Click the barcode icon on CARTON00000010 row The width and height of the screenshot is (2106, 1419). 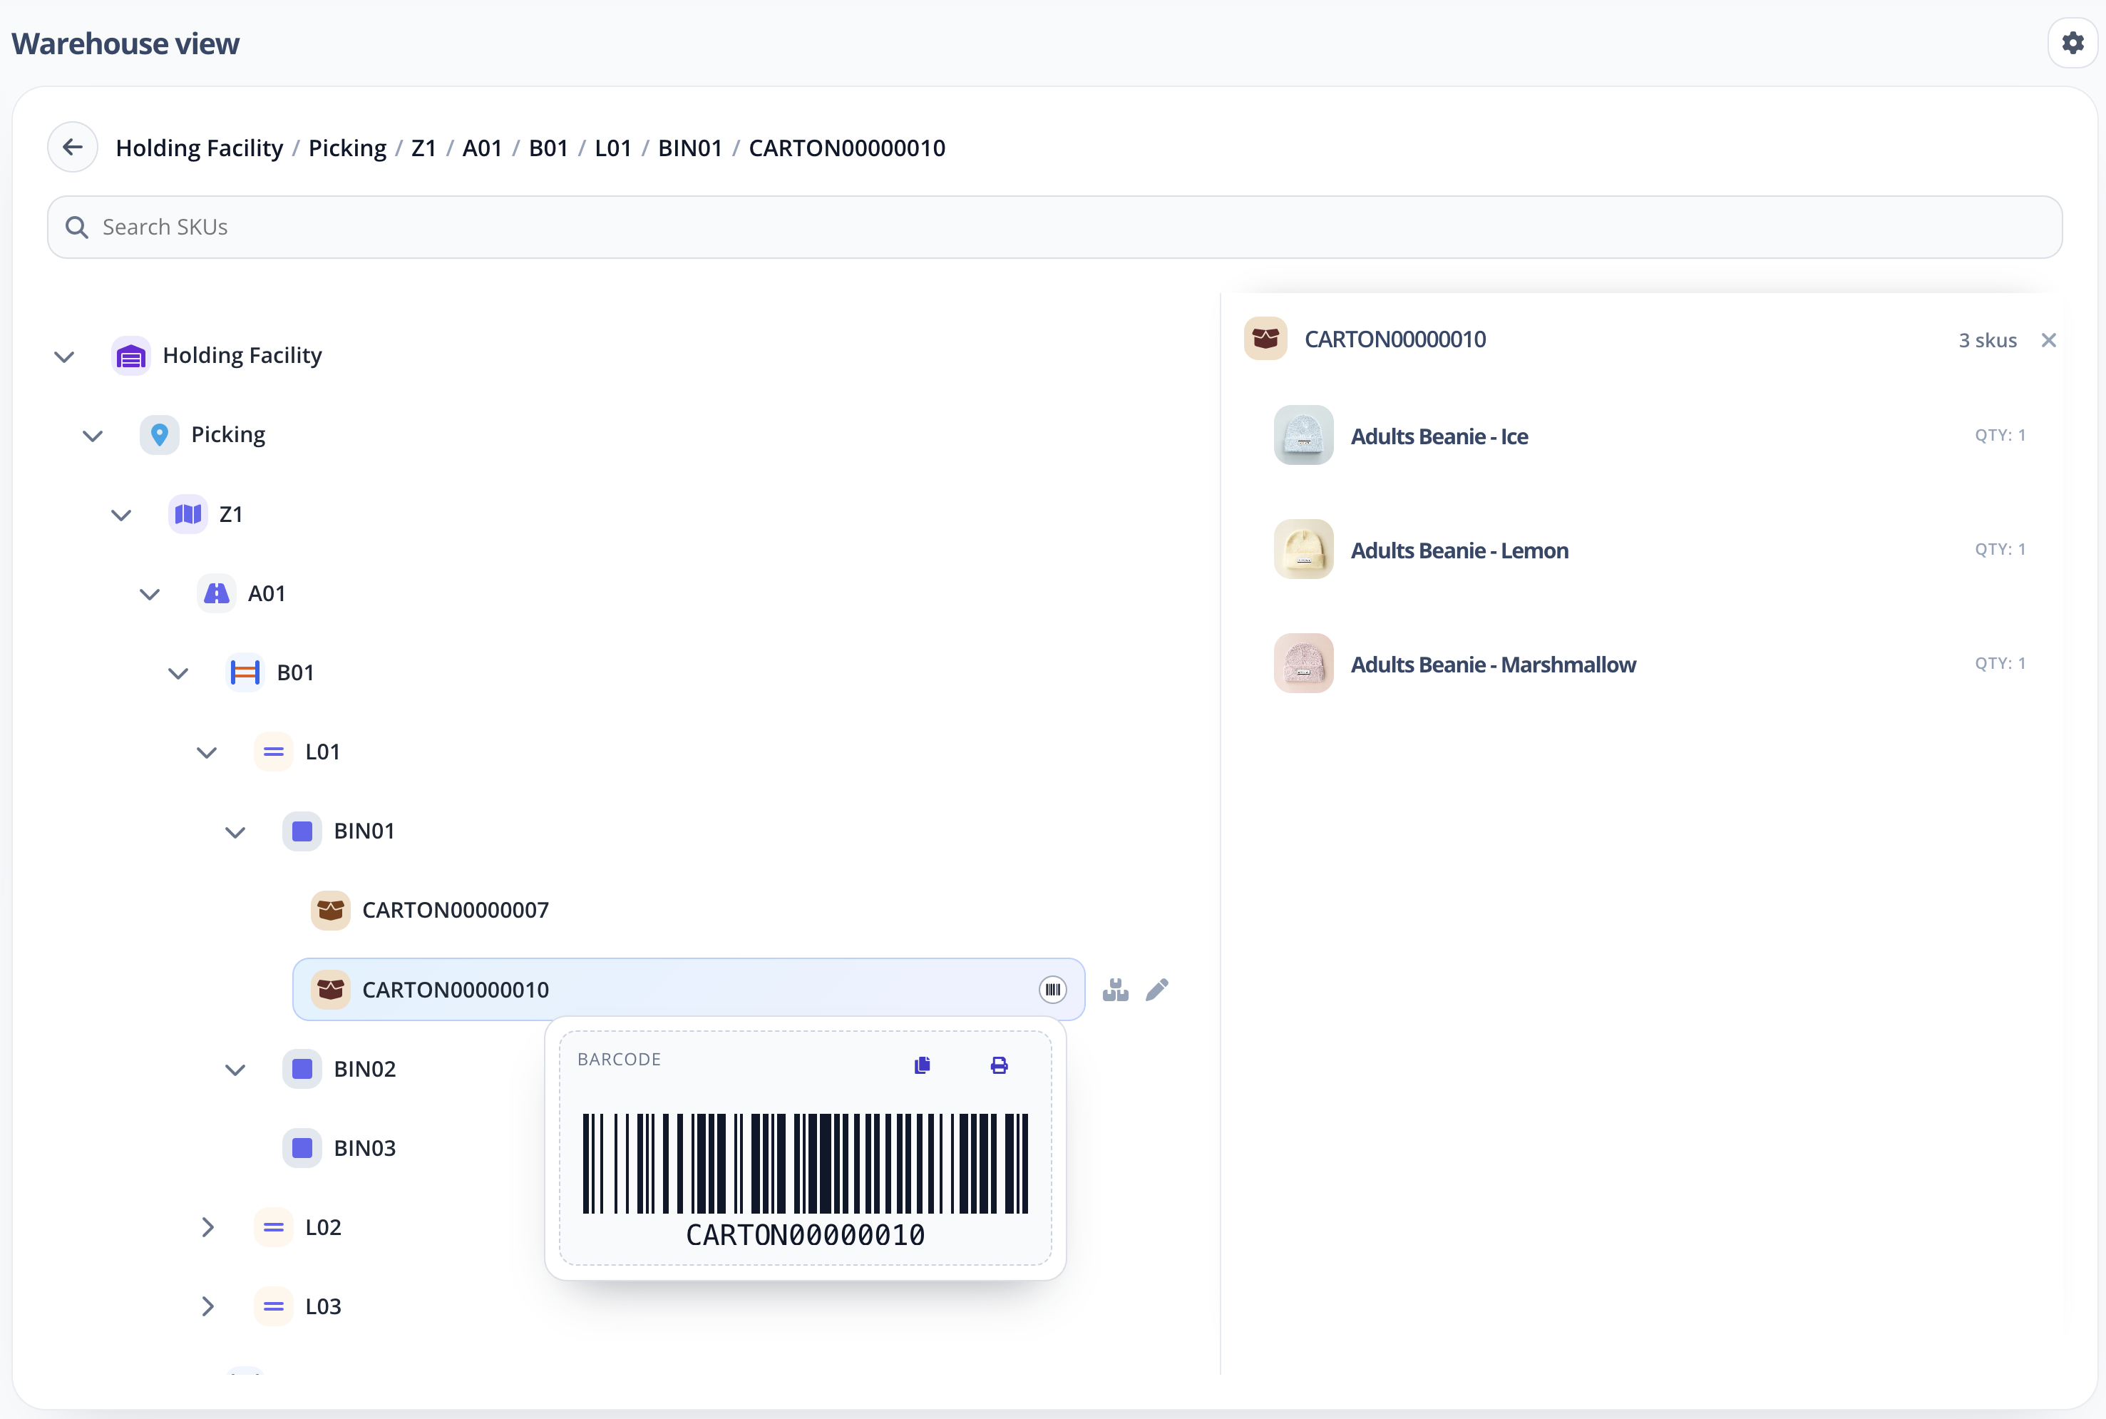click(1052, 989)
